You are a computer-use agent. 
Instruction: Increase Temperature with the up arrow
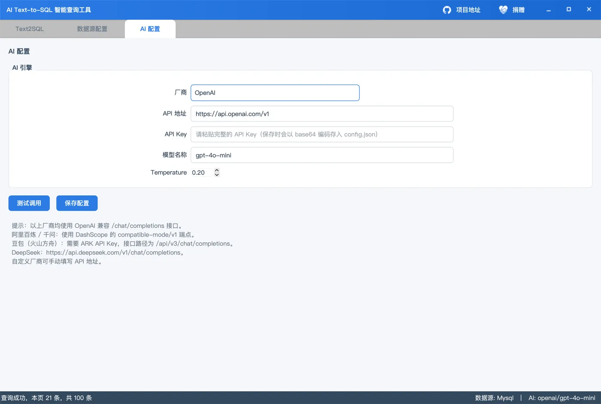pos(217,170)
